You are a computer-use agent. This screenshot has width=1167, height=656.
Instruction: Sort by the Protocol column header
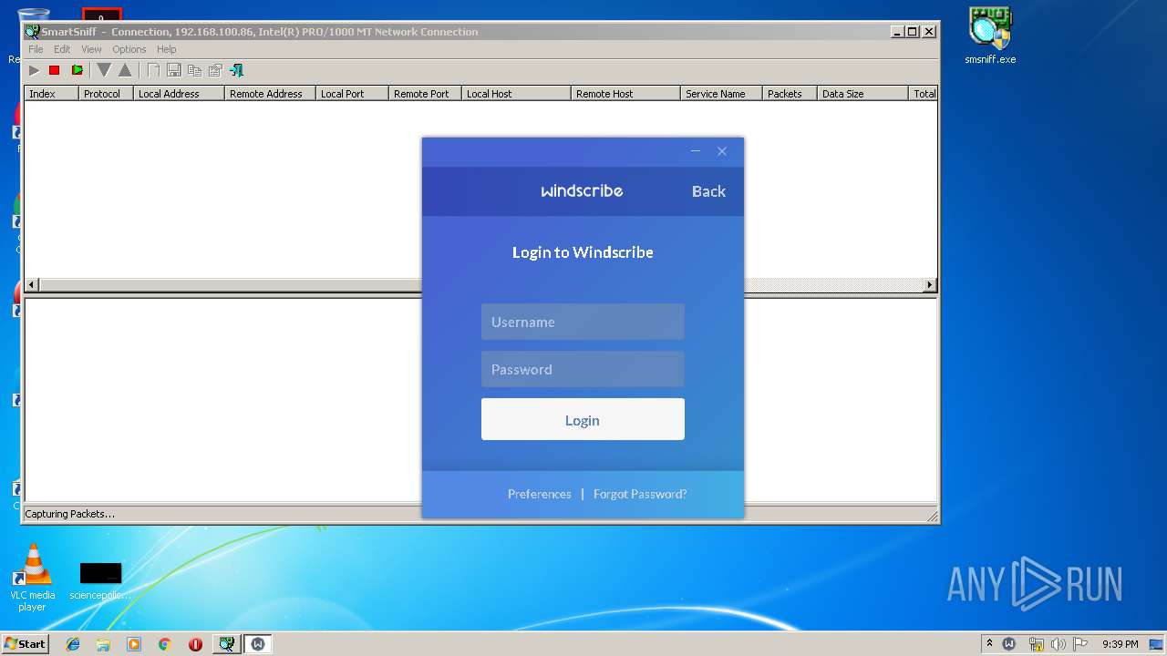[106, 93]
